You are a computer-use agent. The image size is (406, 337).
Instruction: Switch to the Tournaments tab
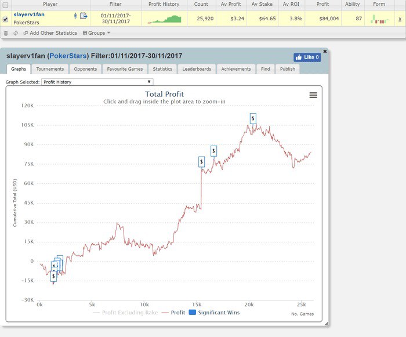pyautogui.click(x=49, y=69)
